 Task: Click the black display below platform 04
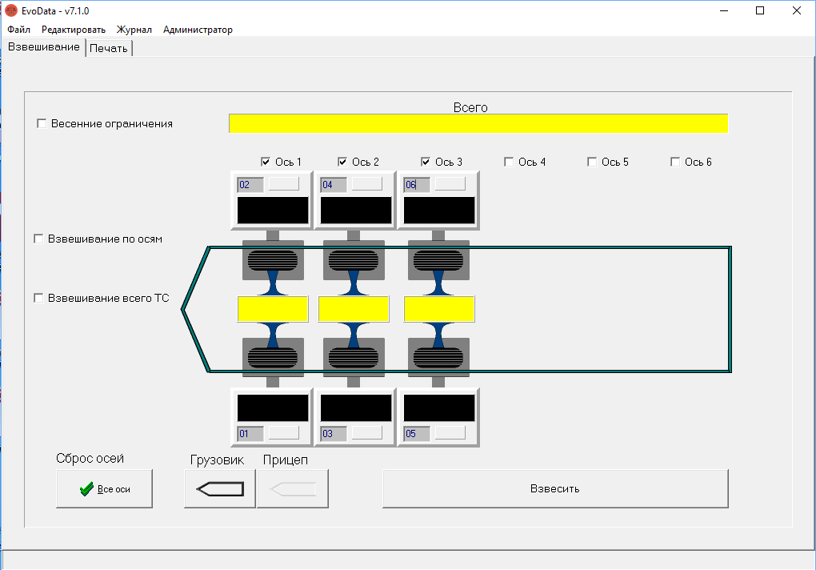coord(356,211)
